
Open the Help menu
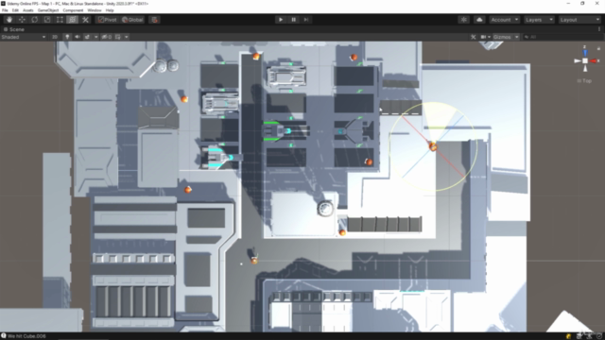pyautogui.click(x=110, y=10)
